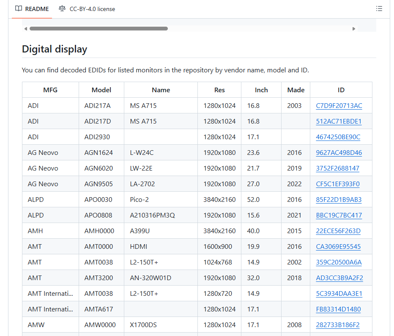Click the ID column header
The height and width of the screenshot is (336, 394).
tap(341, 90)
